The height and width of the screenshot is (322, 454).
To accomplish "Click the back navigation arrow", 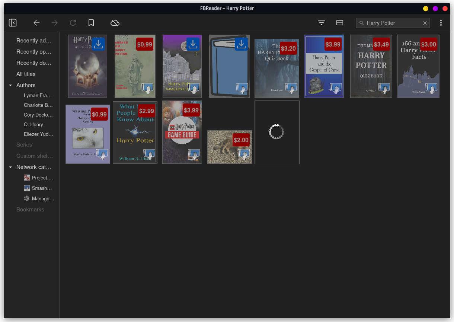I will [x=36, y=23].
